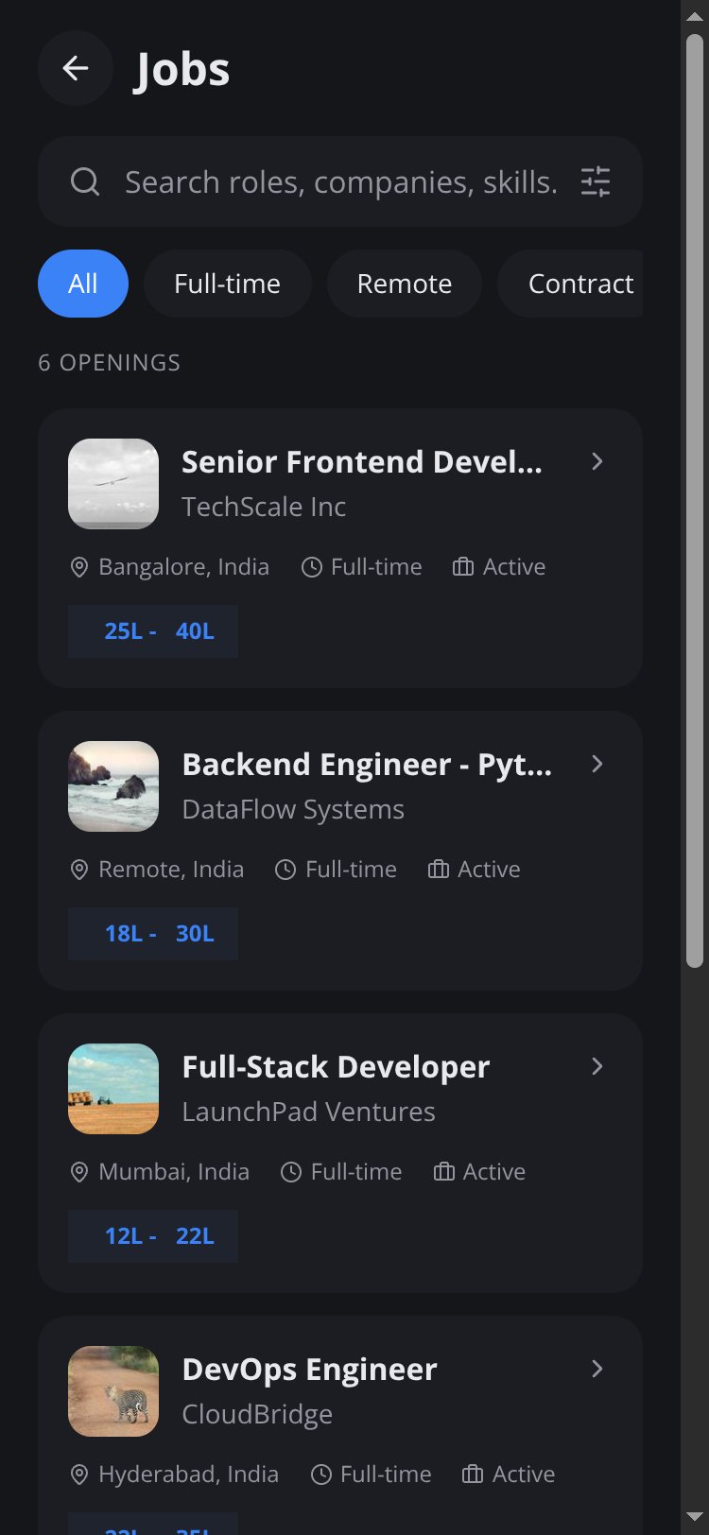Click the 25L - 40L salary badge
Screen dimensions: 709x1535
153,631
